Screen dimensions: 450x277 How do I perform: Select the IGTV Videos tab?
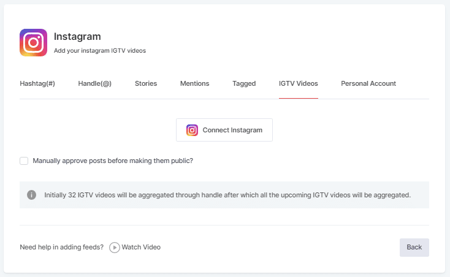tap(298, 83)
